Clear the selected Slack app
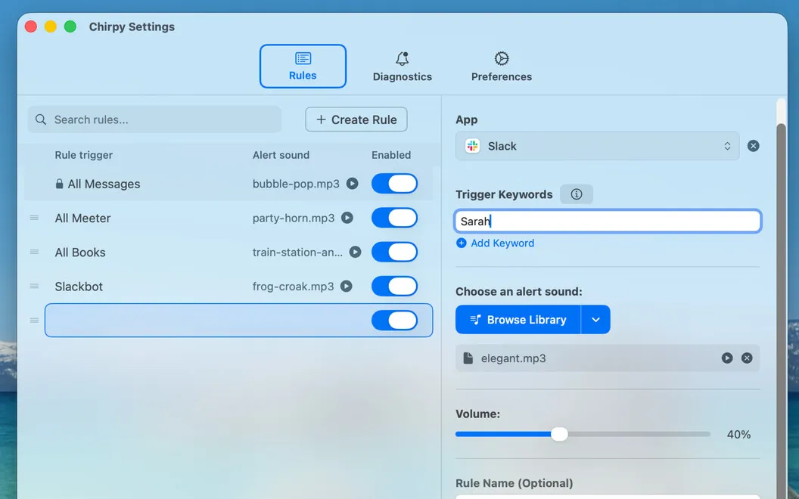 [x=753, y=146]
